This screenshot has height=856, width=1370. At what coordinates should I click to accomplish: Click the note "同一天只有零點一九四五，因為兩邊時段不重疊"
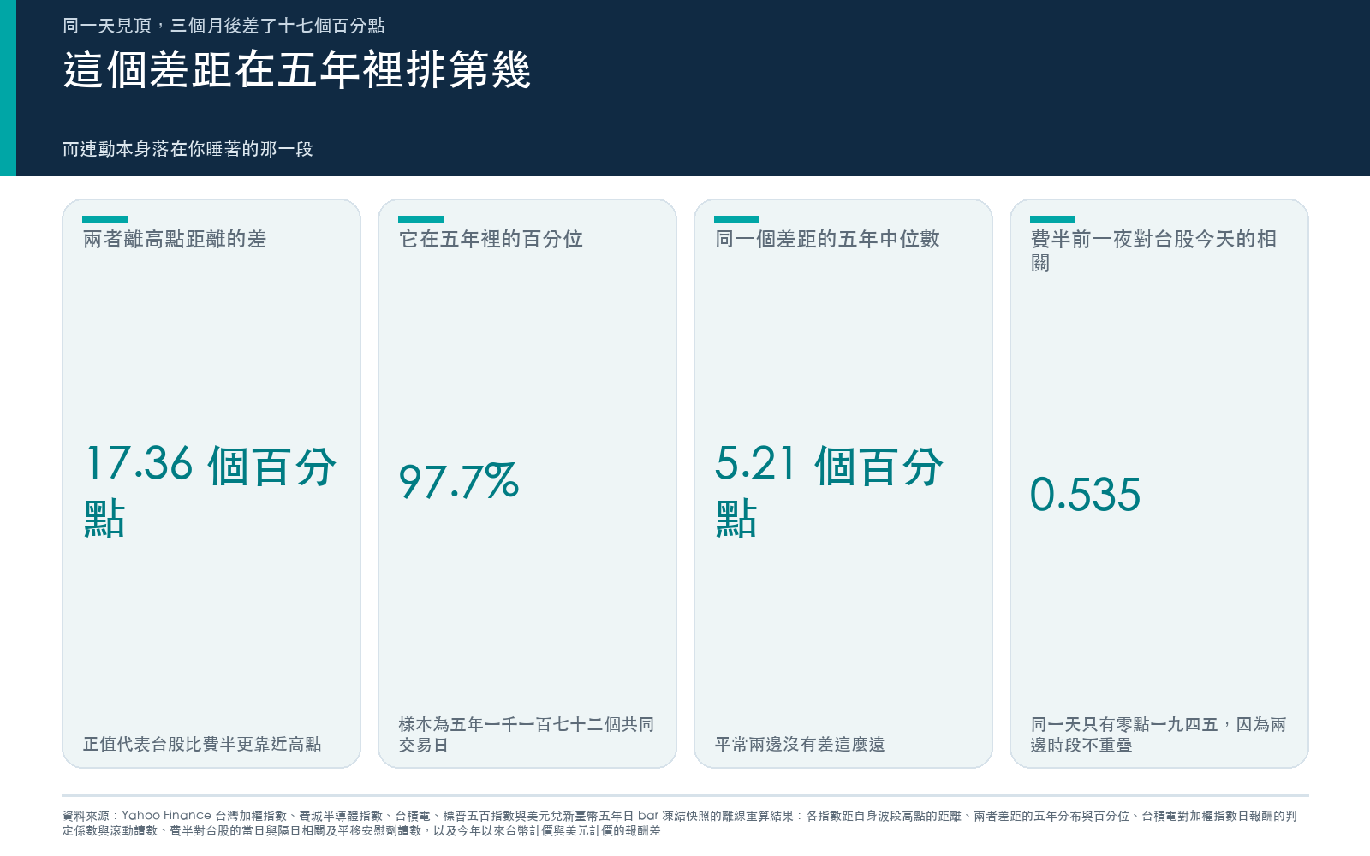click(x=1159, y=734)
